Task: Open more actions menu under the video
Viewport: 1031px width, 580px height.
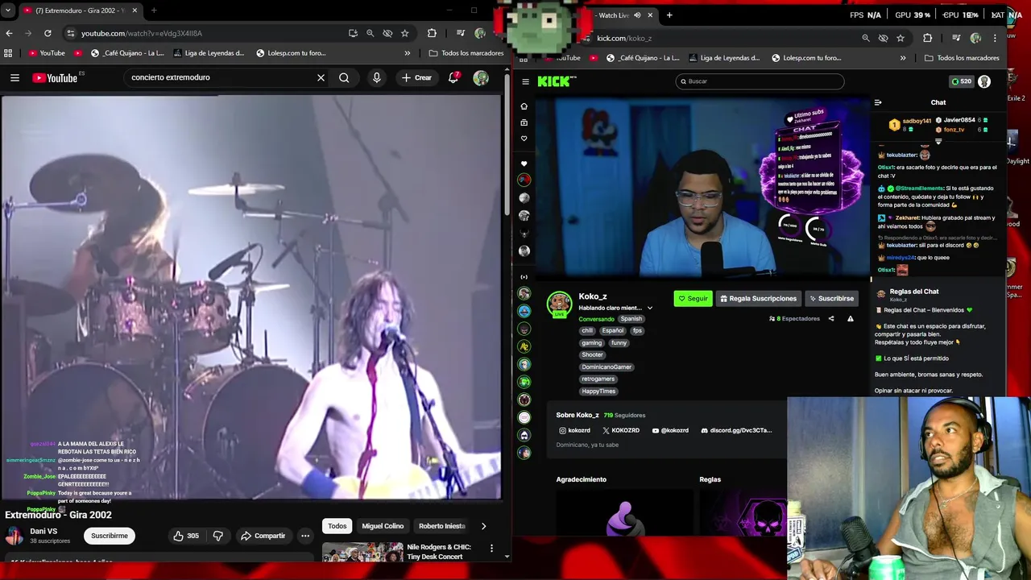Action: pyautogui.click(x=304, y=536)
